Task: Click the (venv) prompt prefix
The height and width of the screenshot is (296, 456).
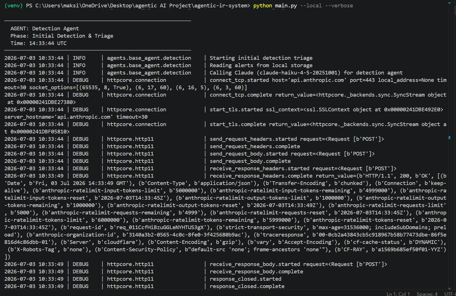Action: point(14,6)
